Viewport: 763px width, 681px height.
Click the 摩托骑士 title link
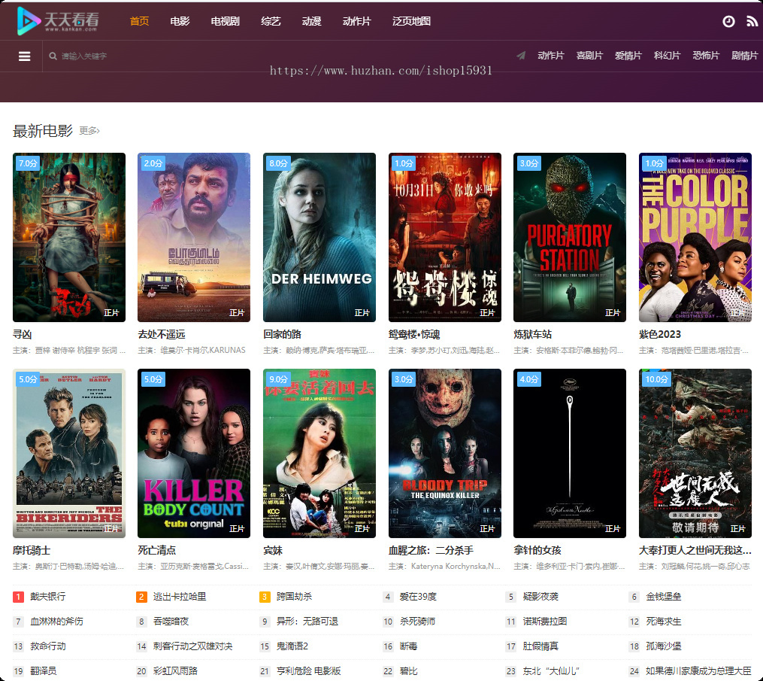[32, 551]
